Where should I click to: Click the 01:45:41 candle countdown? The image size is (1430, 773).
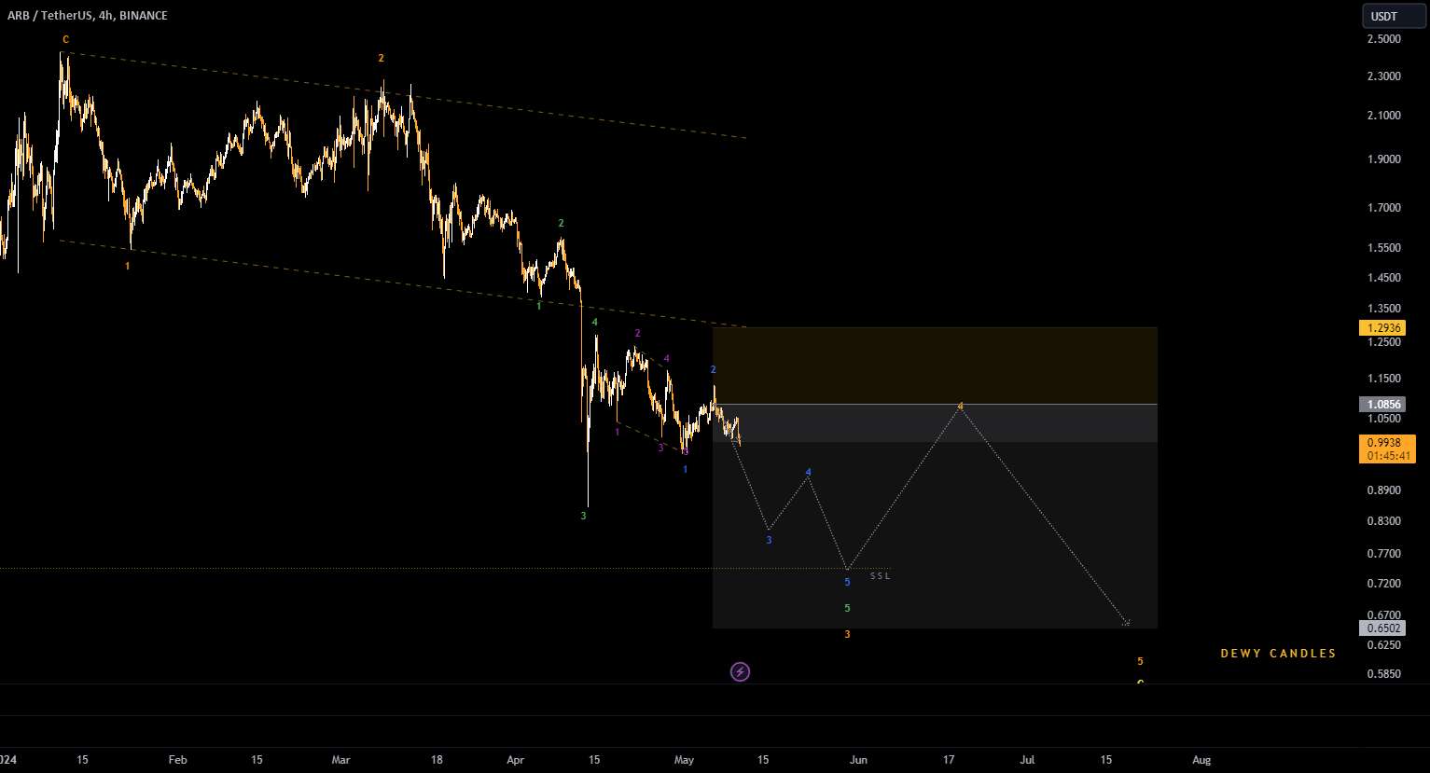tap(1386, 456)
